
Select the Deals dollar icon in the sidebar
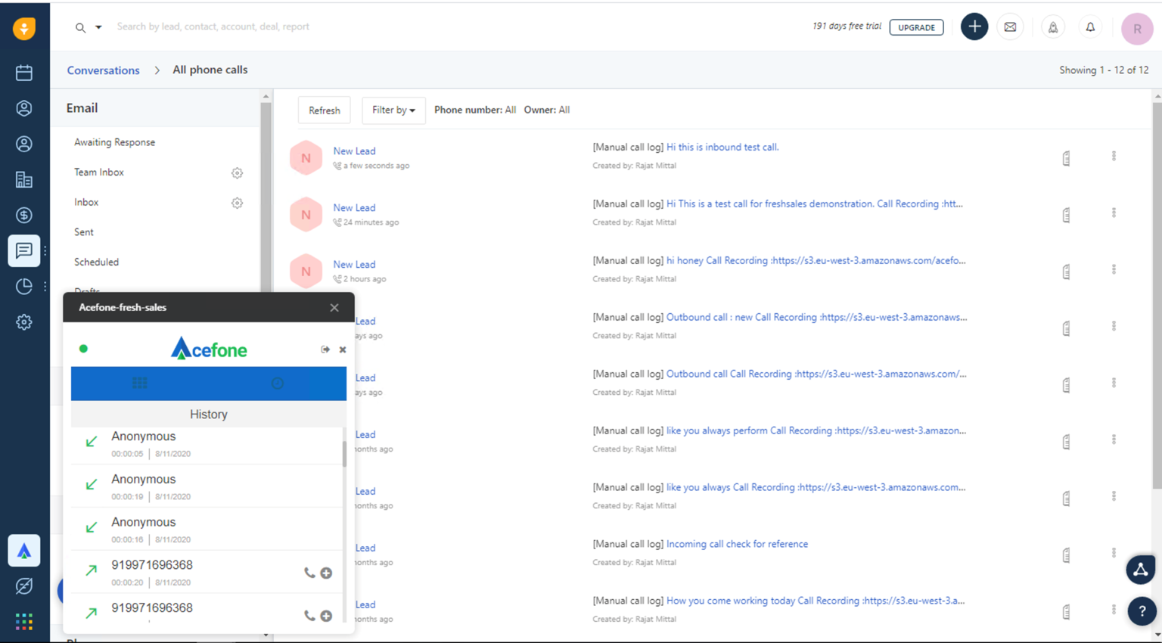[23, 215]
